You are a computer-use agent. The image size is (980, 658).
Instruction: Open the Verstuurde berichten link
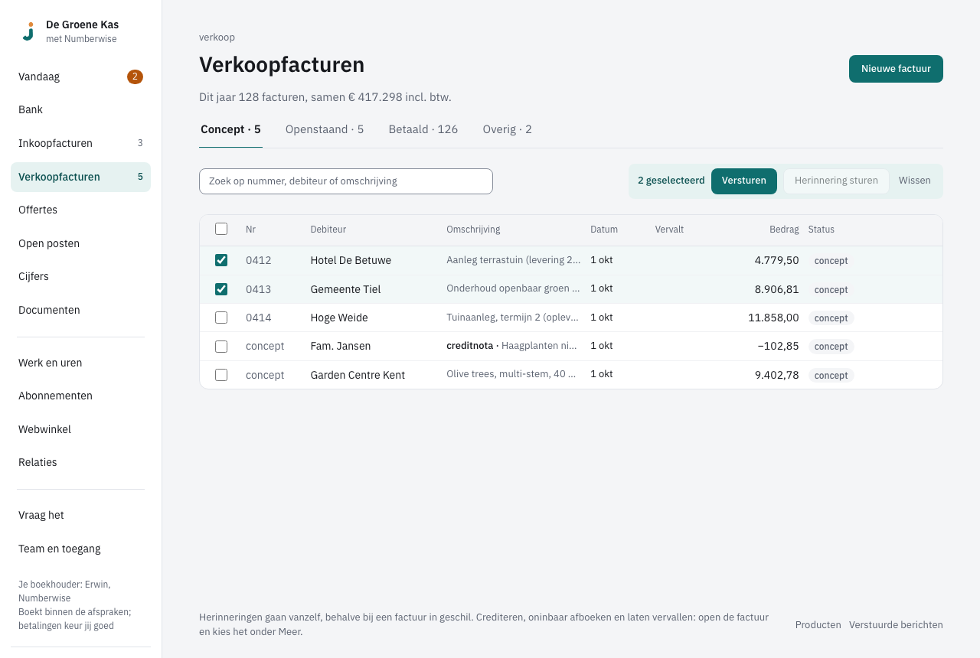[896, 625]
